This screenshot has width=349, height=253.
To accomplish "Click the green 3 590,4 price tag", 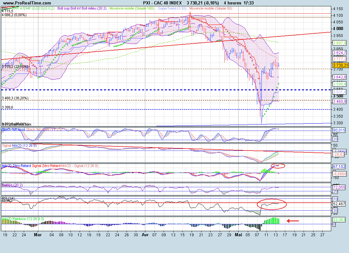I will [x=340, y=84].
